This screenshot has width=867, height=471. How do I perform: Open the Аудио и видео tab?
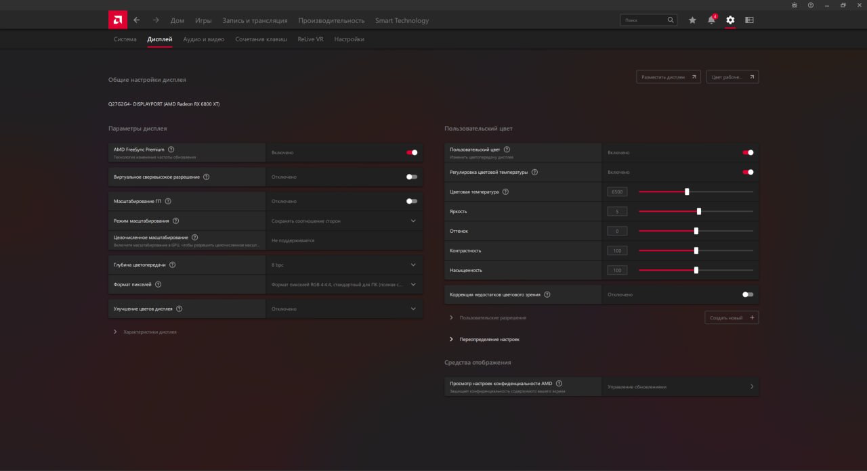[x=204, y=39]
